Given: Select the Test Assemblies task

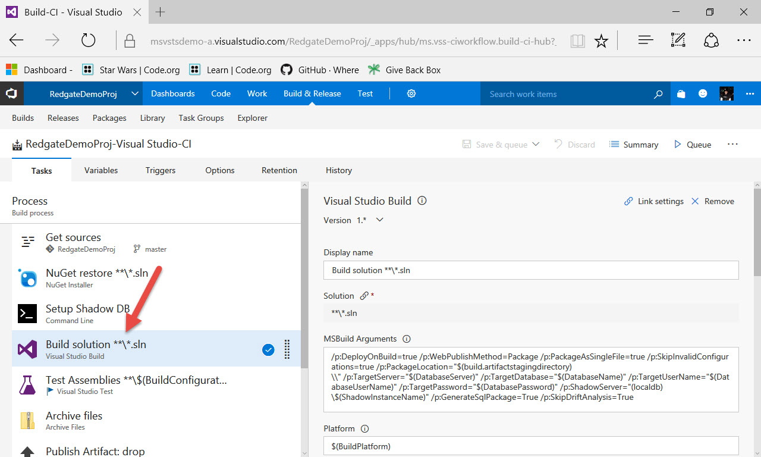Looking at the screenshot, I should click(156, 384).
